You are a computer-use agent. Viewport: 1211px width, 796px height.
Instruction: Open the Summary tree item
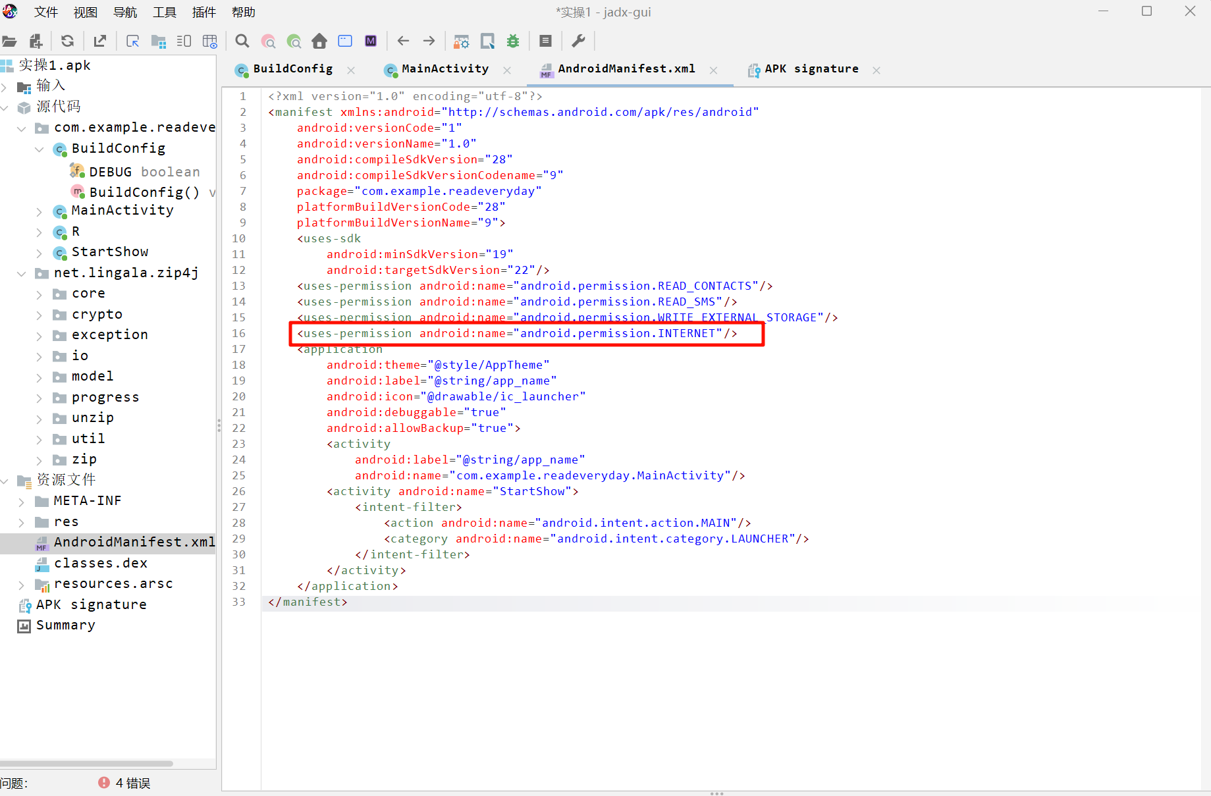(x=65, y=625)
